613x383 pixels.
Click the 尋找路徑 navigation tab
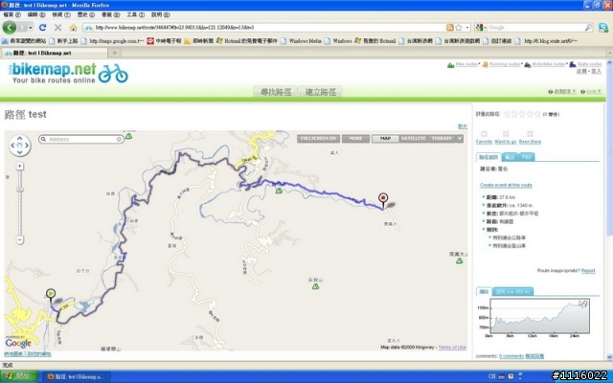point(276,92)
